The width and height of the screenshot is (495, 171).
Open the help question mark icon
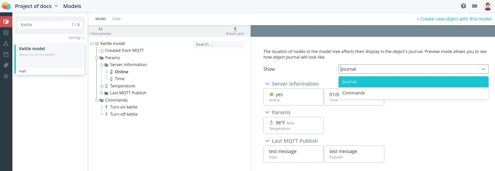pos(463,6)
